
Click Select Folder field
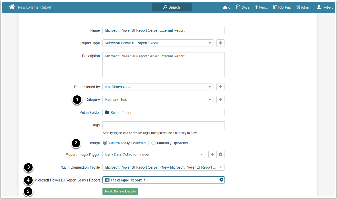point(163,112)
